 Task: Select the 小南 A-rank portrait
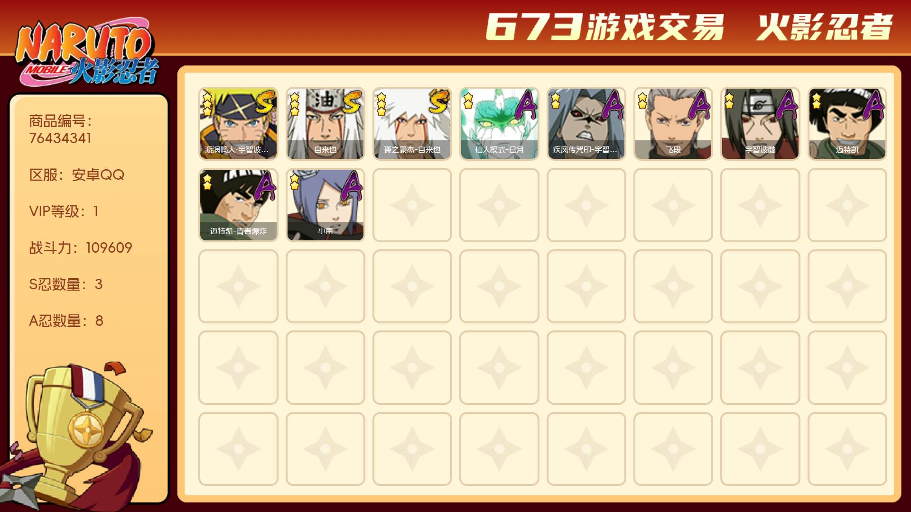coord(325,205)
